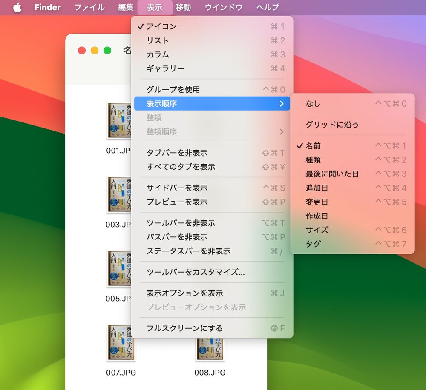Toggle プレビューを表示

tap(212, 202)
